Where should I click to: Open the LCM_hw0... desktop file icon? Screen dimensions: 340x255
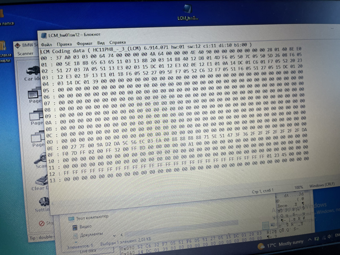pyautogui.click(x=188, y=13)
